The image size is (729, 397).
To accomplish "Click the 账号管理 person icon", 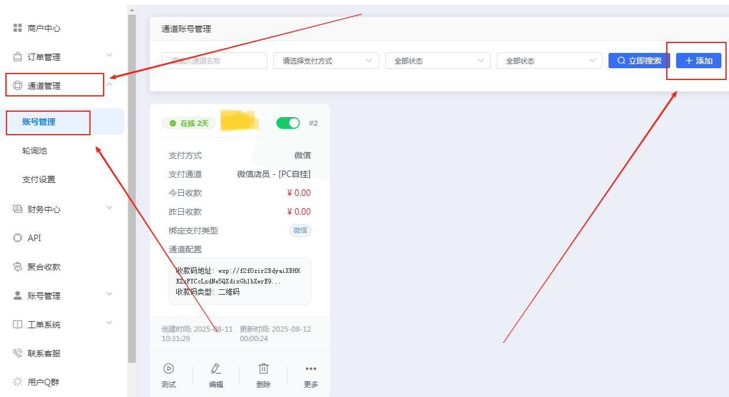I will tap(17, 295).
